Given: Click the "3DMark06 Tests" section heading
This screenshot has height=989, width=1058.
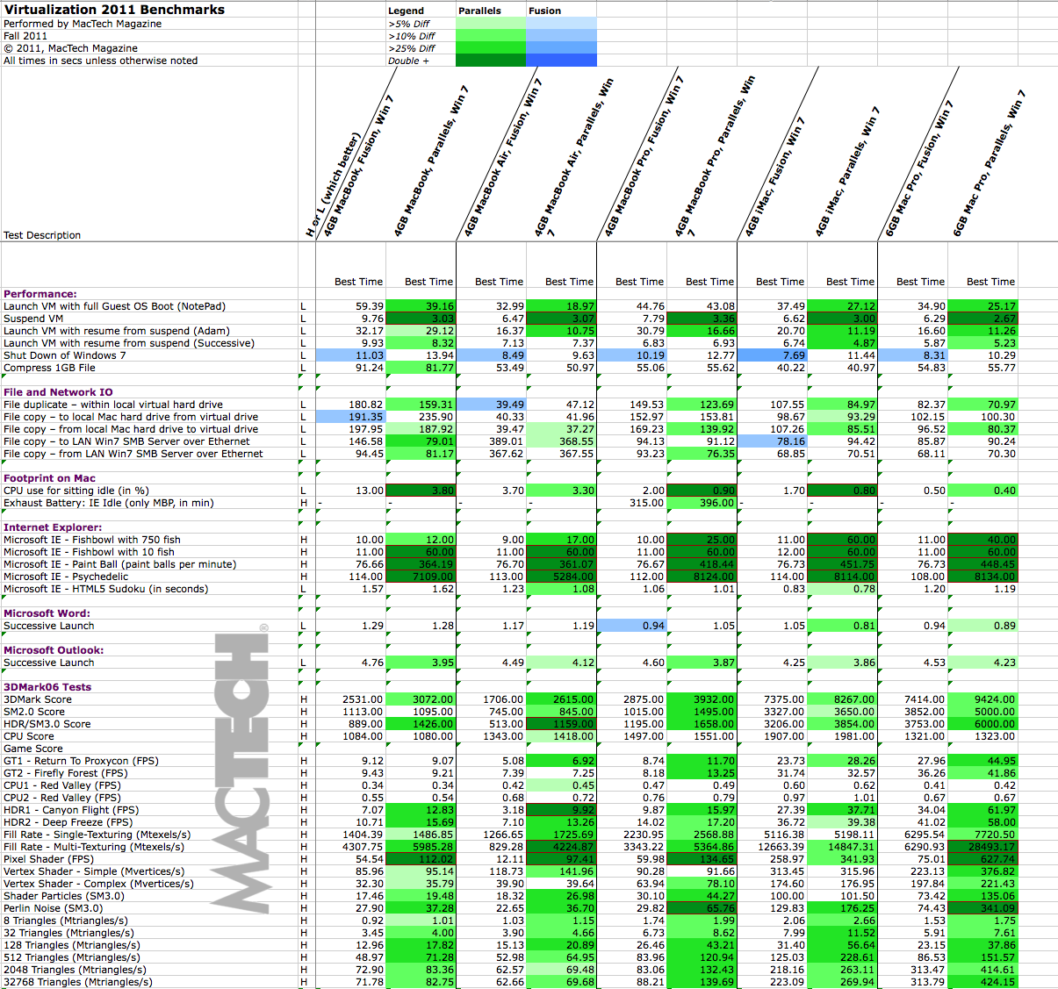Looking at the screenshot, I should (47, 687).
